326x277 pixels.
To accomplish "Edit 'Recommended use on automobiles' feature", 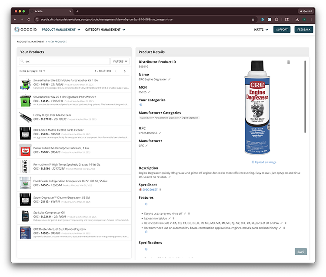I will tap(280, 228).
